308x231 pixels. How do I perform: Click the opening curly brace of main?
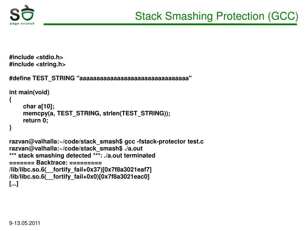(11, 99)
